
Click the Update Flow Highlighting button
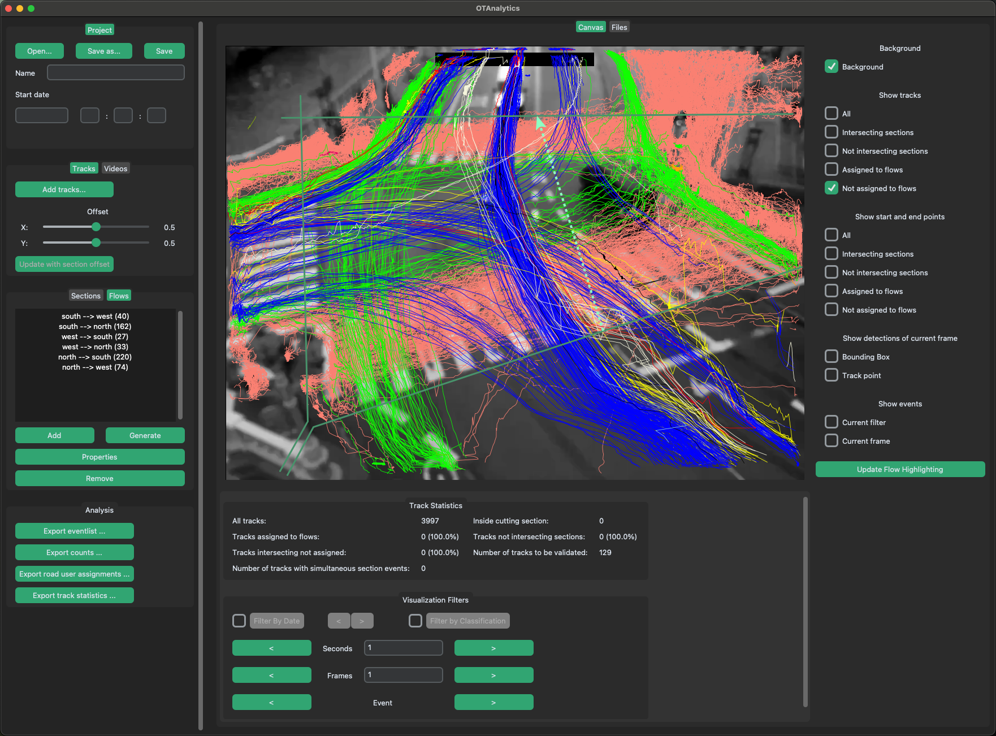click(899, 469)
